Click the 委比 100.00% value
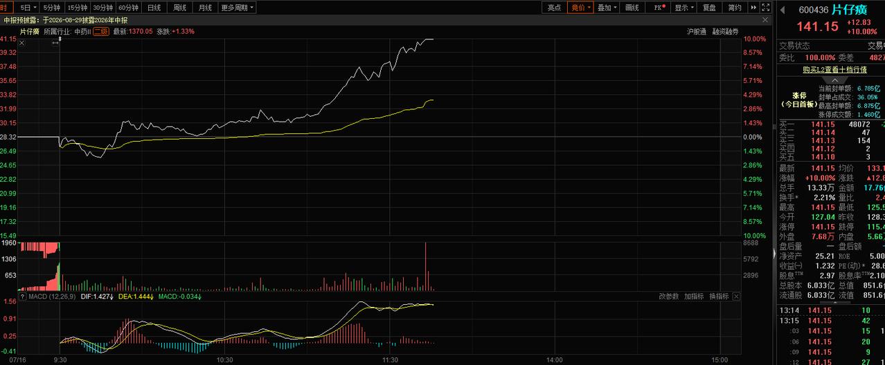Screen dimensions: 885x365 819,58
